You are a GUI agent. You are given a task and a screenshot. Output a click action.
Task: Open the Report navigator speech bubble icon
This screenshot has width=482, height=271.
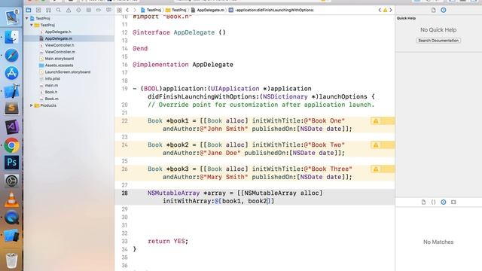[108, 10]
